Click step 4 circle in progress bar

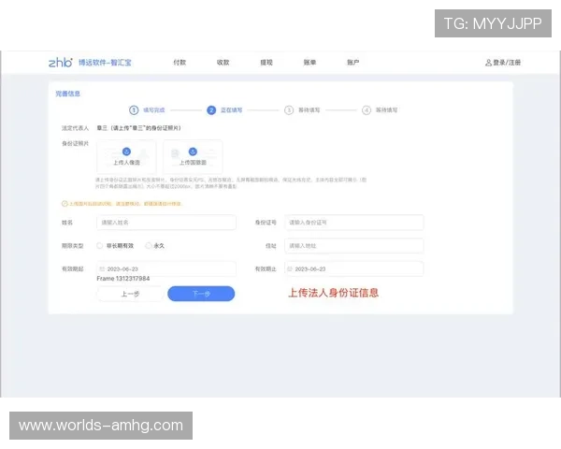click(x=367, y=110)
